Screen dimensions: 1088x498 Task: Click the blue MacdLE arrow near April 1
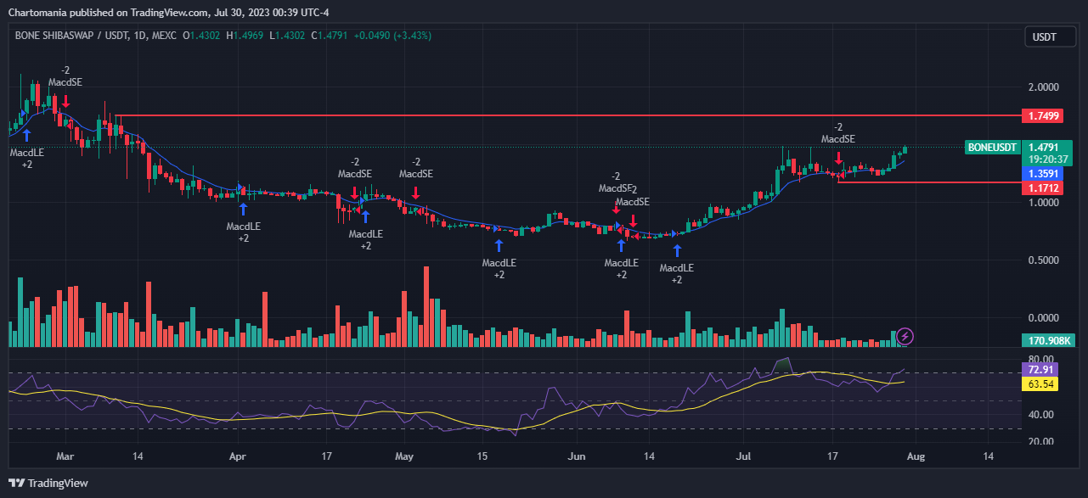[x=244, y=208]
